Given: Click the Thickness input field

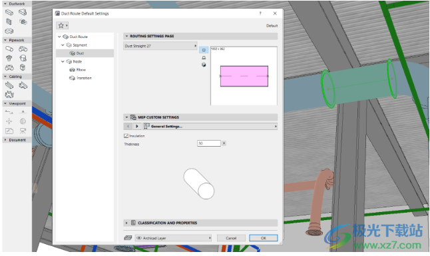Looking at the screenshot, I should pos(209,143).
